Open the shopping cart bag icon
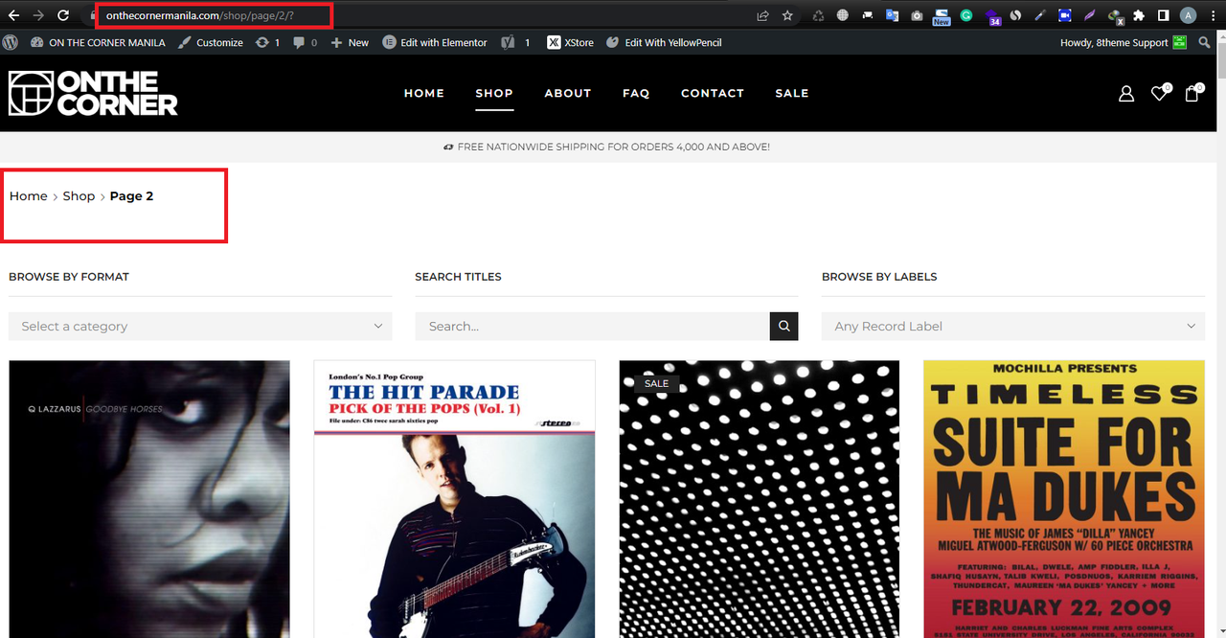1226x638 pixels. point(1192,93)
